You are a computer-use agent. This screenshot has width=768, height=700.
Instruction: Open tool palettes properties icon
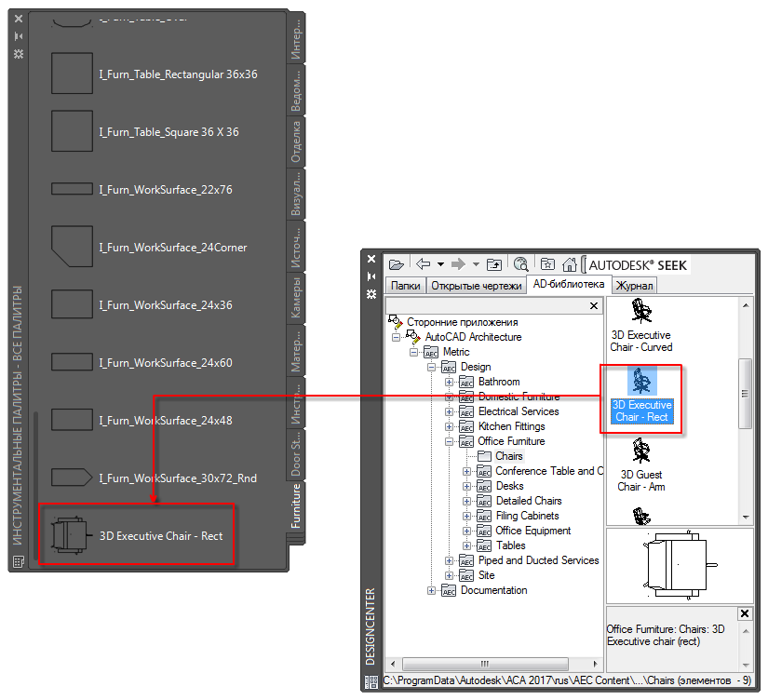(19, 54)
